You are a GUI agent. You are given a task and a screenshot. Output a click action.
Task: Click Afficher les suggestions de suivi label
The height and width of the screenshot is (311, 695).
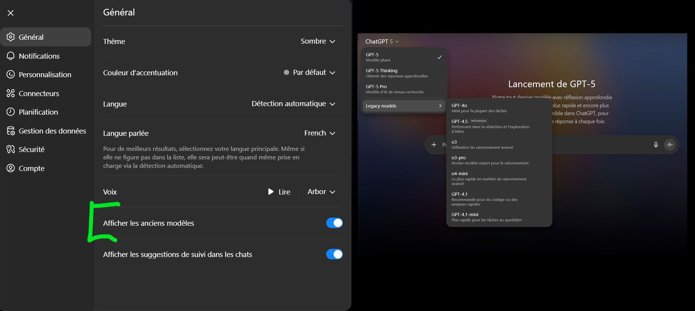coord(178,254)
